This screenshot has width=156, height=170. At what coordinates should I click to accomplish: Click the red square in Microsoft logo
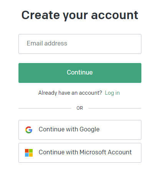coord(27,151)
